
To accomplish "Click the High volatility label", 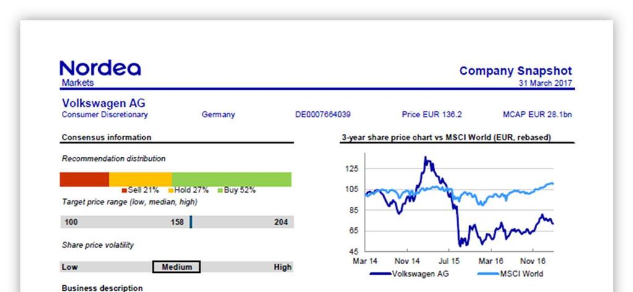I will click(x=282, y=267).
